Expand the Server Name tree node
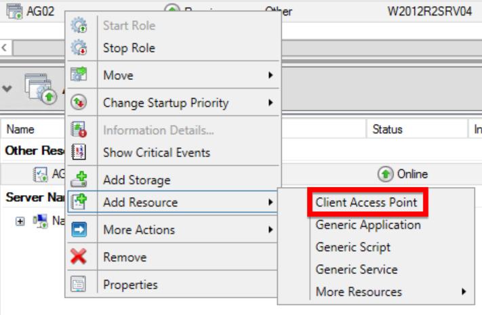The width and height of the screenshot is (482, 315). pos(20,222)
